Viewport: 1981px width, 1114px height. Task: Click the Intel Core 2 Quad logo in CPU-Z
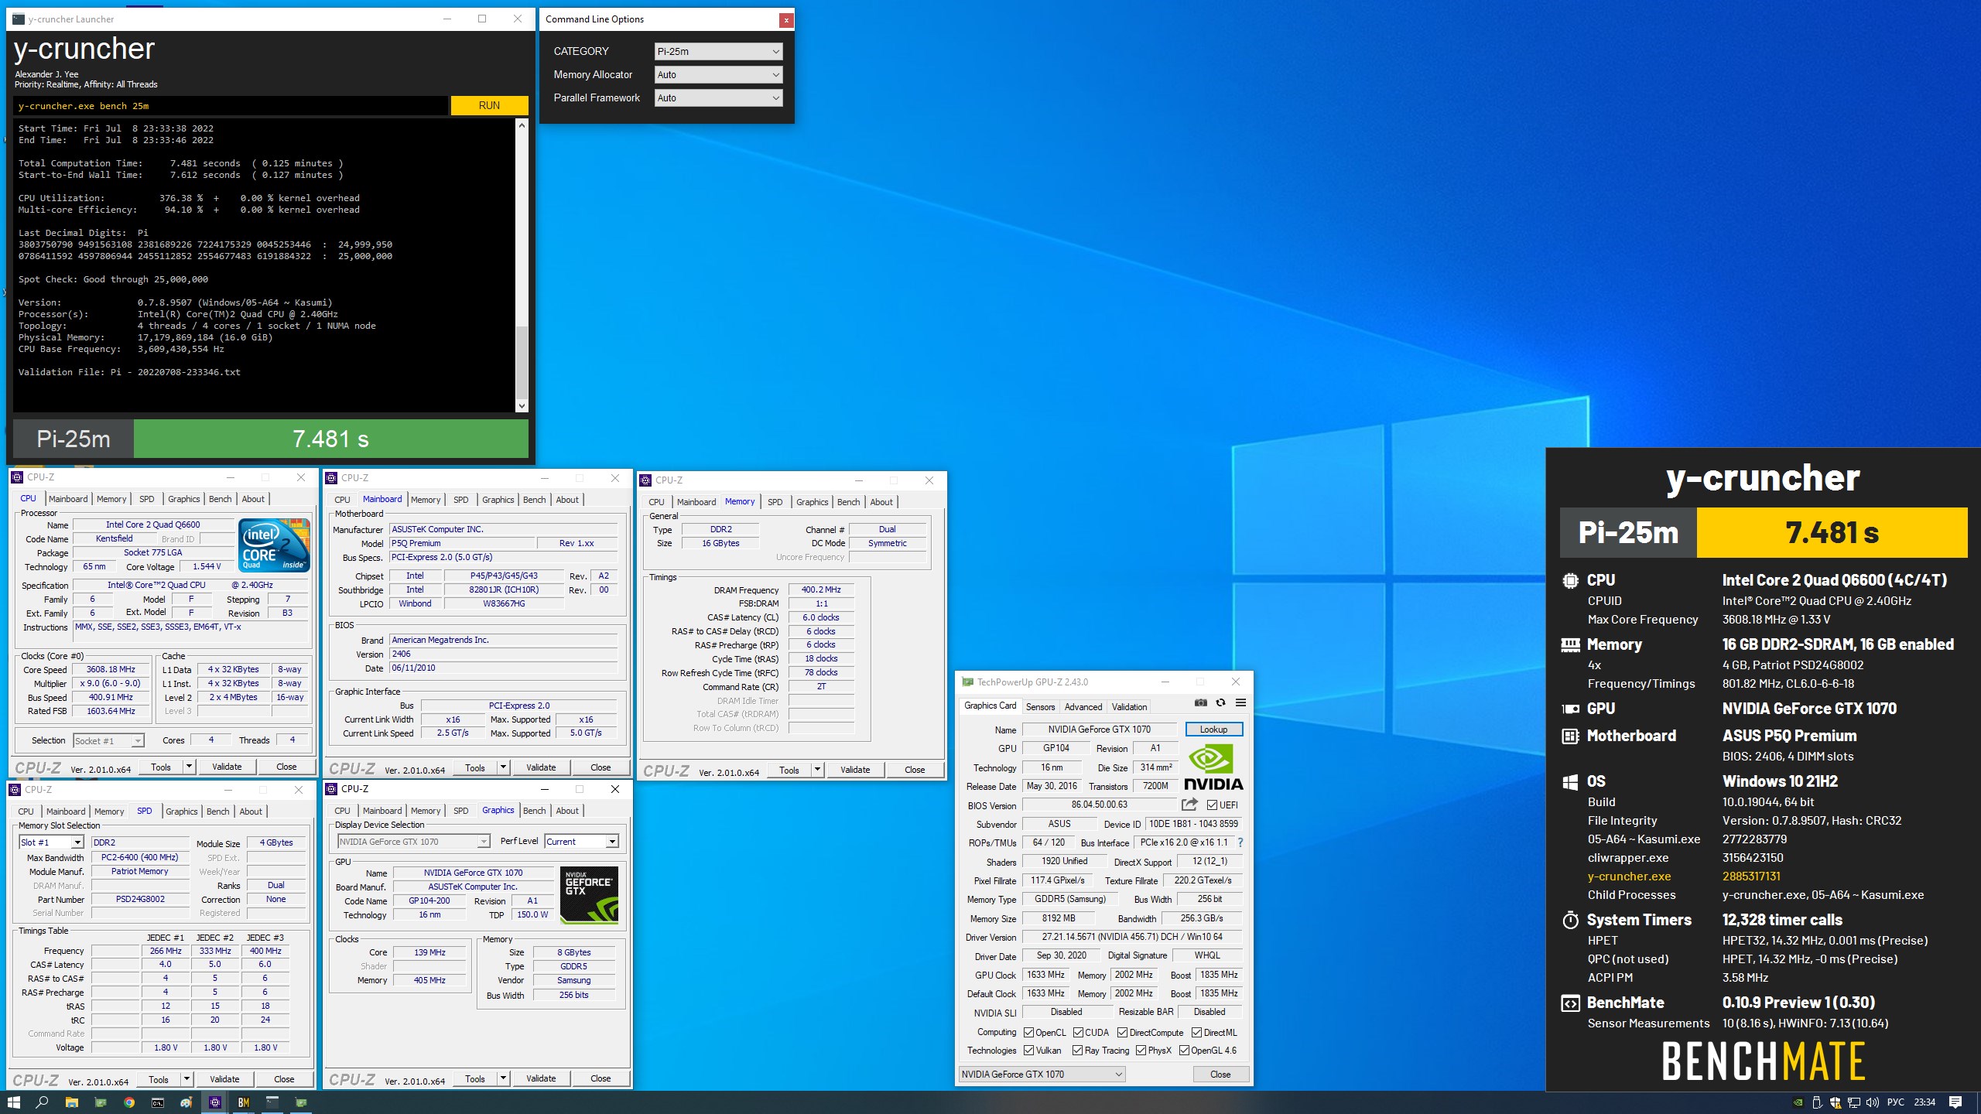click(275, 545)
